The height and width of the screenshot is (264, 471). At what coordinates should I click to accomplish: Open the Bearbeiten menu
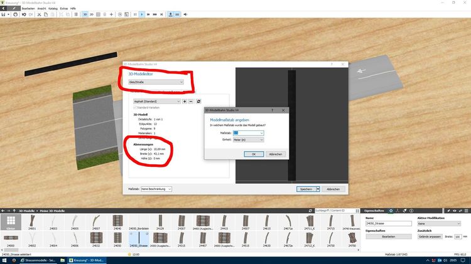click(28, 8)
